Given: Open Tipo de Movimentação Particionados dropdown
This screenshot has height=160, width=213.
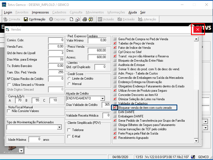Looking at the screenshot, I should (x=59, y=127).
